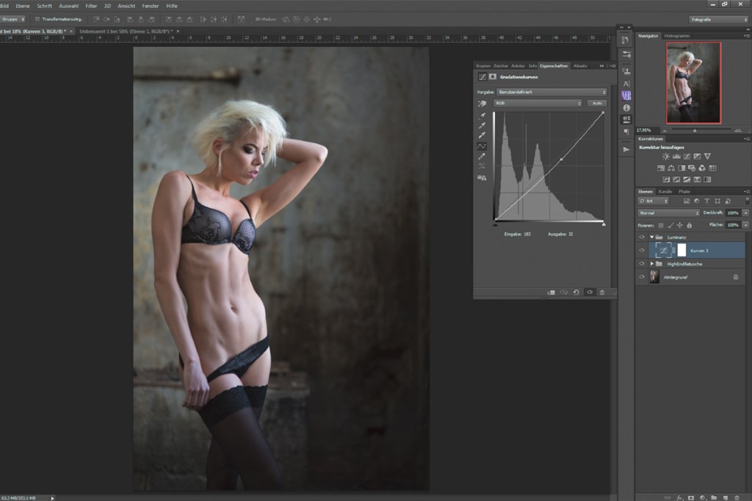Select the draw curve pencil tool
Viewport: 752px width, 501px height.
482,156
